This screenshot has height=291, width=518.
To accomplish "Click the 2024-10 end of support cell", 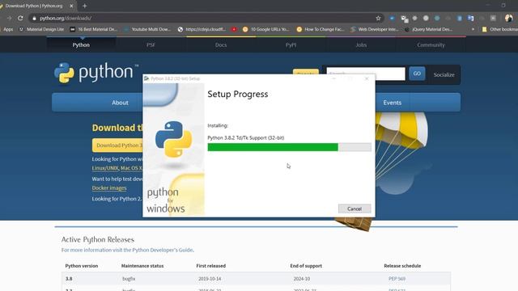I will (302, 279).
